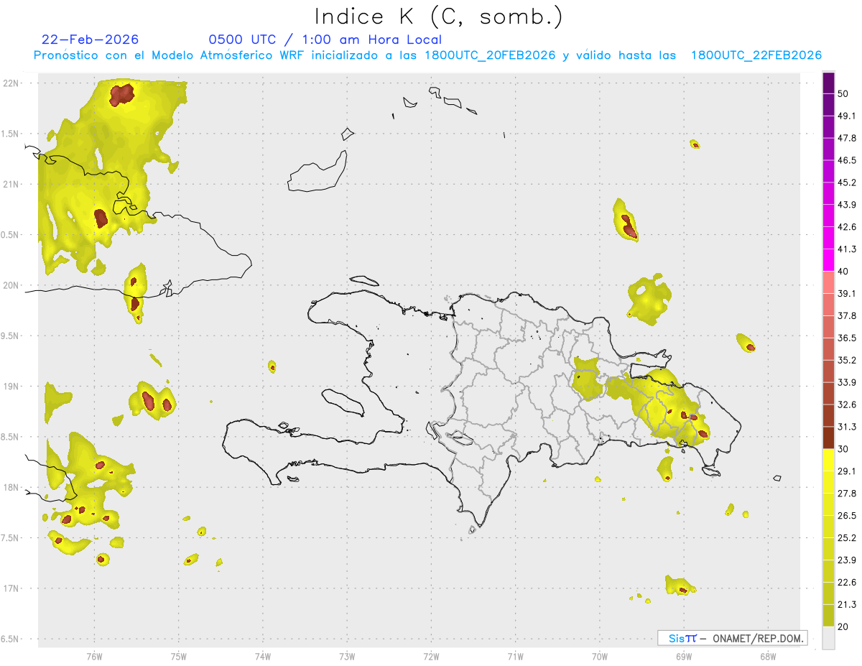Pick the dark purple swatch above 50

(x=829, y=83)
